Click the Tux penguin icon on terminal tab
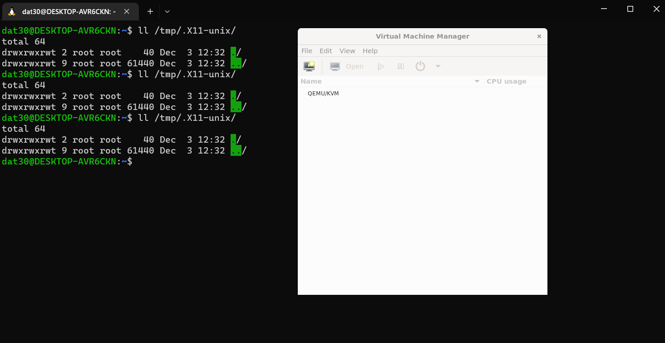Screen dimensions: 665x343 [11, 11]
